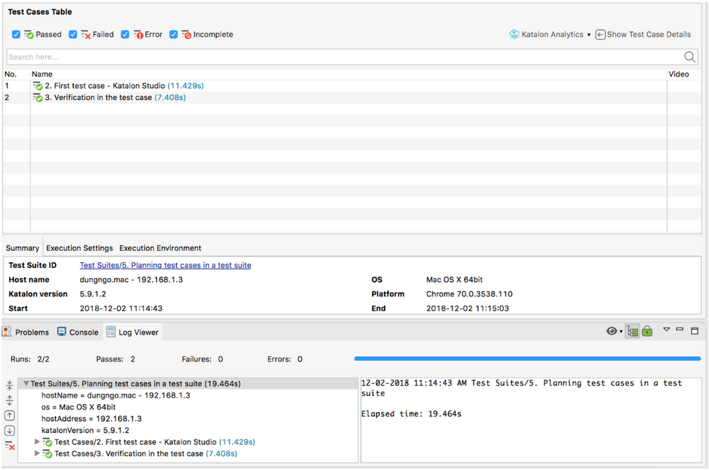The height and width of the screenshot is (470, 709).
Task: Show failures only using the red X filter
Action: pyautogui.click(x=9, y=446)
